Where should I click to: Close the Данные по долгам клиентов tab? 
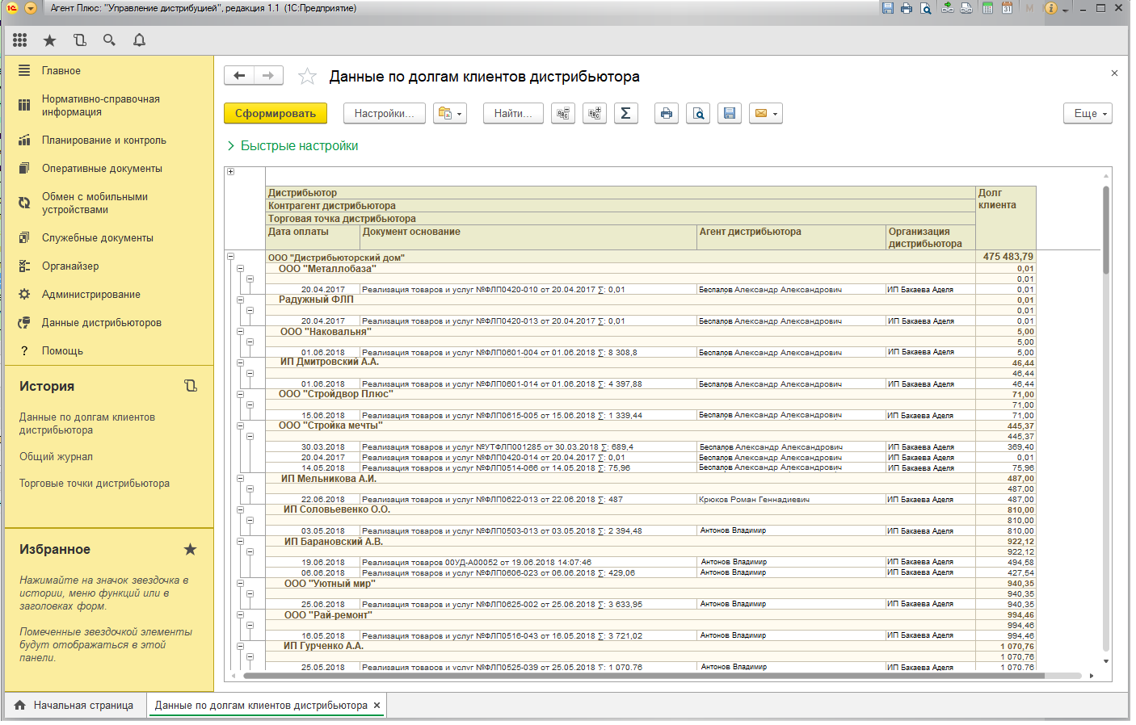click(x=377, y=705)
